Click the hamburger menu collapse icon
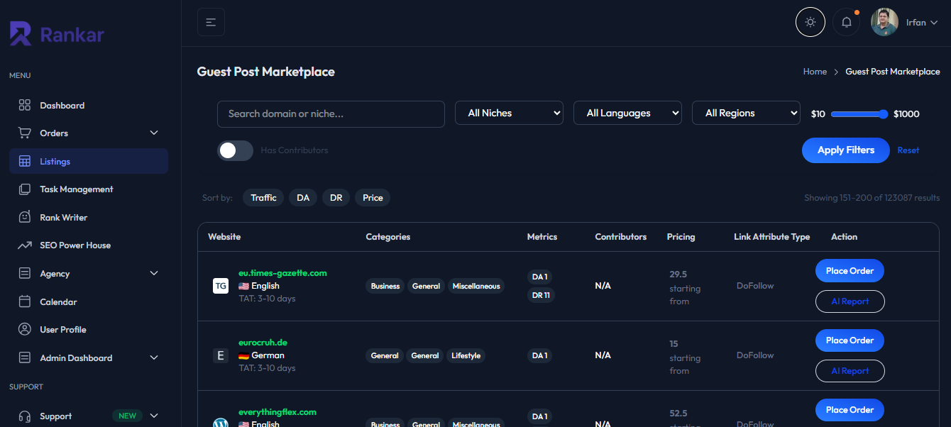Viewport: 951px width, 427px height. 211,22
